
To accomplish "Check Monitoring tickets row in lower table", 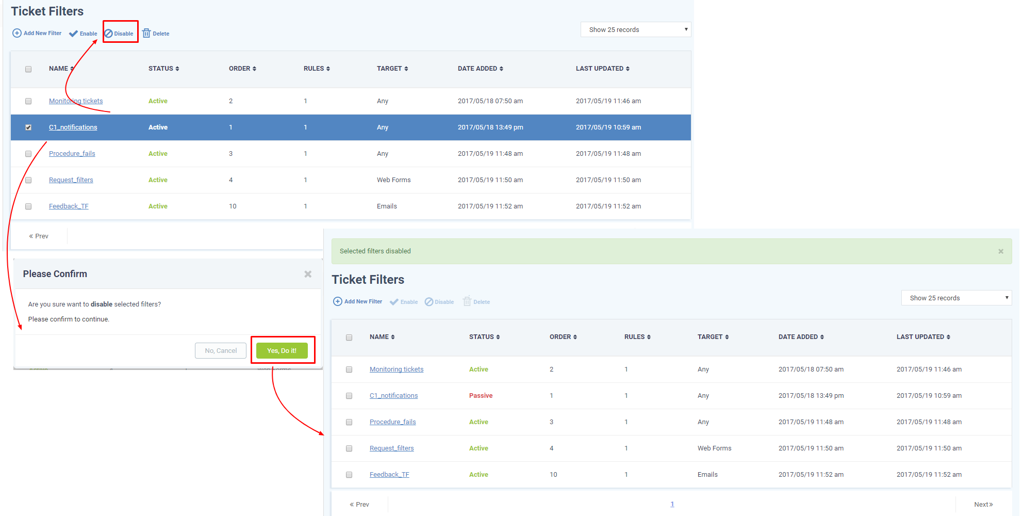I will pos(349,369).
